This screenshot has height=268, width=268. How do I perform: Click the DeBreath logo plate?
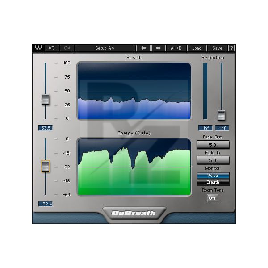point(134,213)
